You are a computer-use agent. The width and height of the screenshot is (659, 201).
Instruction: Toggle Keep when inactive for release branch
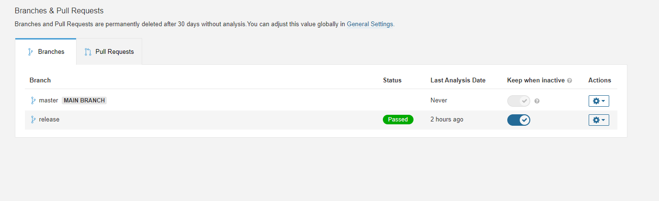click(519, 120)
